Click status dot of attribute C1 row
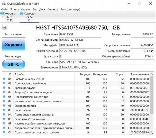 coord(4,132)
